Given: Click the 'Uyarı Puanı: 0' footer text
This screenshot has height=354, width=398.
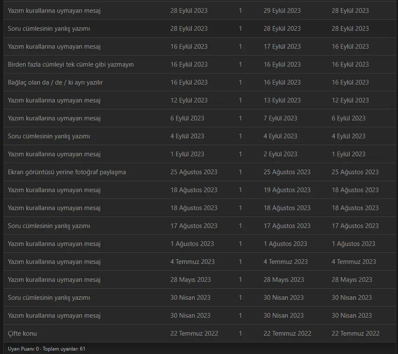Looking at the screenshot, I should (23, 349).
